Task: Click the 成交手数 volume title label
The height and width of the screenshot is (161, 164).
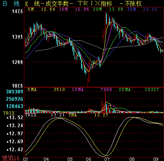Action: 57,4
